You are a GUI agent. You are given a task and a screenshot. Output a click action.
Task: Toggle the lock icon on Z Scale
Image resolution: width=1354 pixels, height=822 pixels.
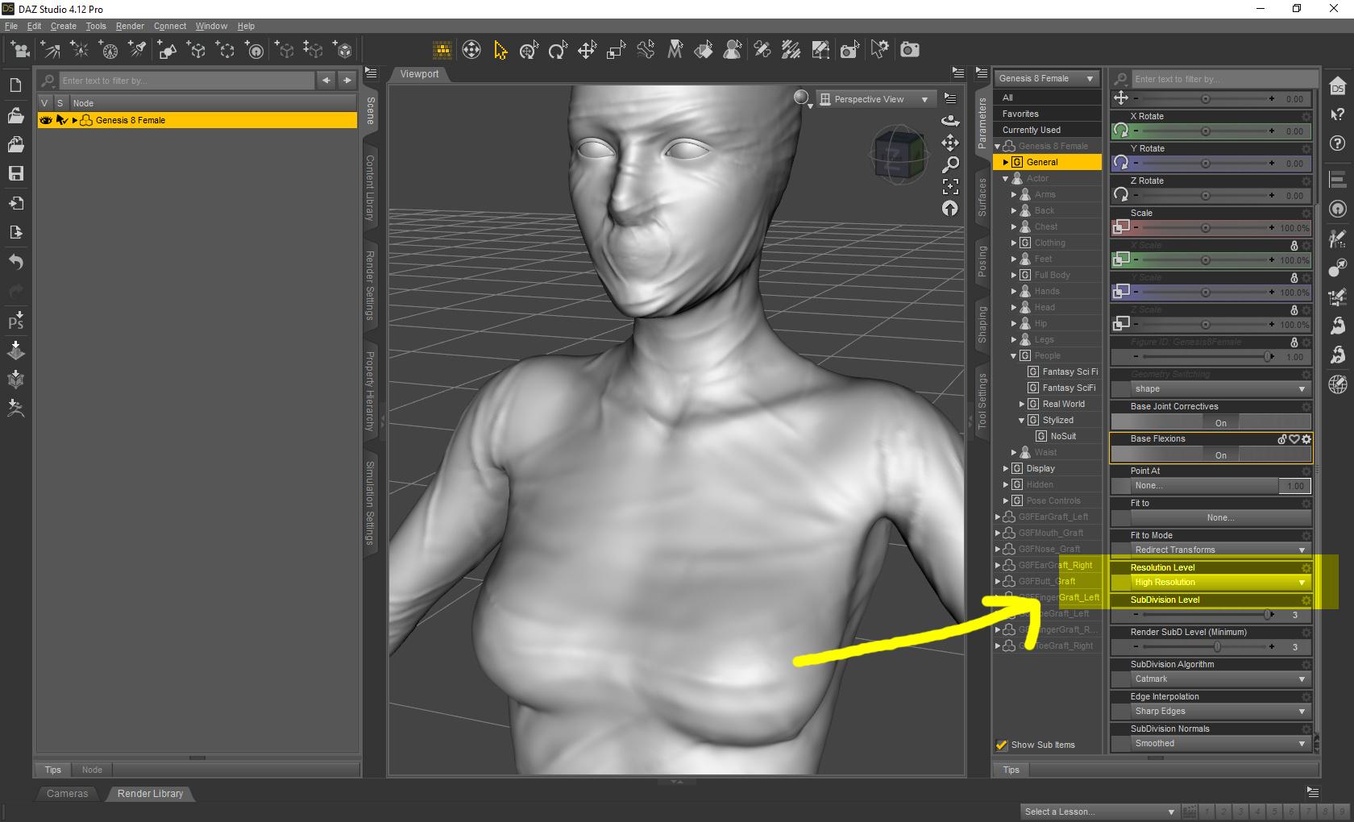[1294, 310]
